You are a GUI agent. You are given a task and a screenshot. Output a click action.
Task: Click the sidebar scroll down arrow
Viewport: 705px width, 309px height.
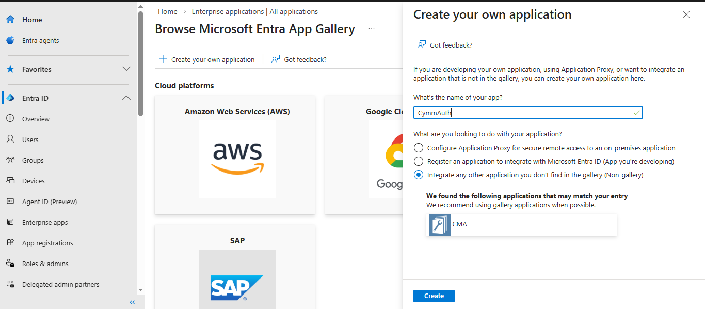(x=141, y=290)
